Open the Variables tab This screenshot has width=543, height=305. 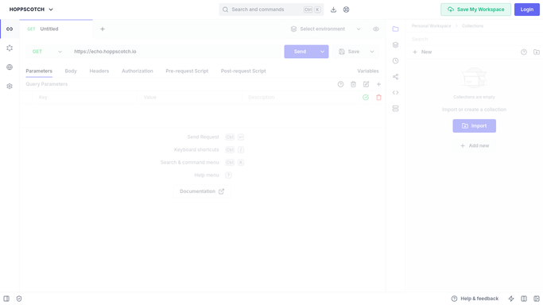pos(368,71)
